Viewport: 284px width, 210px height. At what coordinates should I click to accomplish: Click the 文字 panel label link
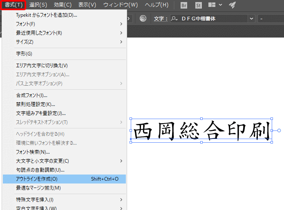pos(161,19)
